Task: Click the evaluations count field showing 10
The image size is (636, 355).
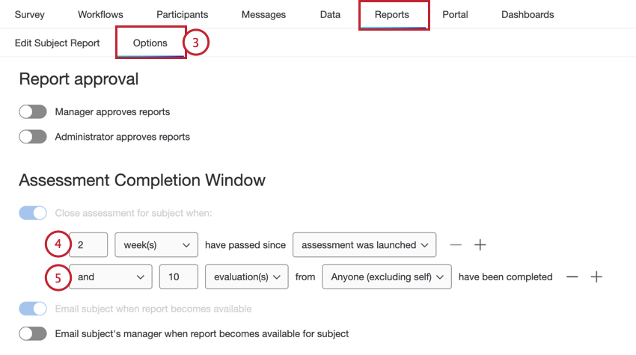Action: pos(179,277)
